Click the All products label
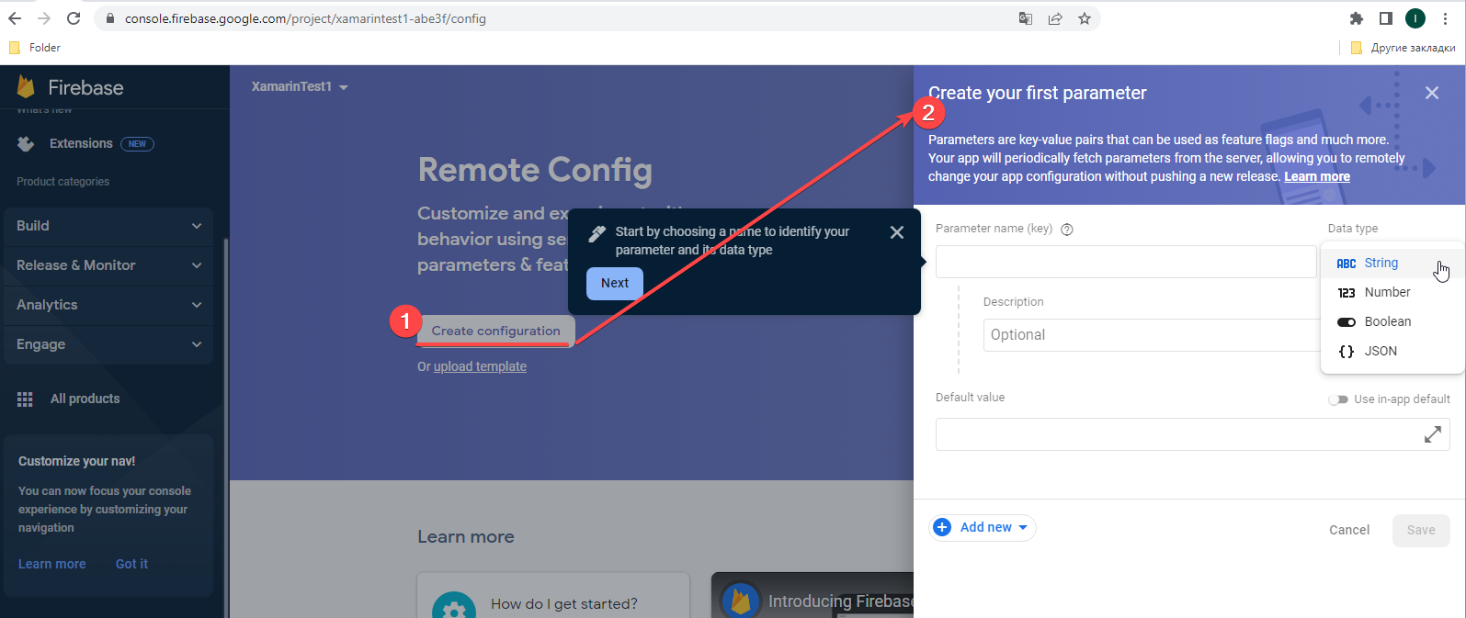The image size is (1466, 618). pyautogui.click(x=85, y=399)
